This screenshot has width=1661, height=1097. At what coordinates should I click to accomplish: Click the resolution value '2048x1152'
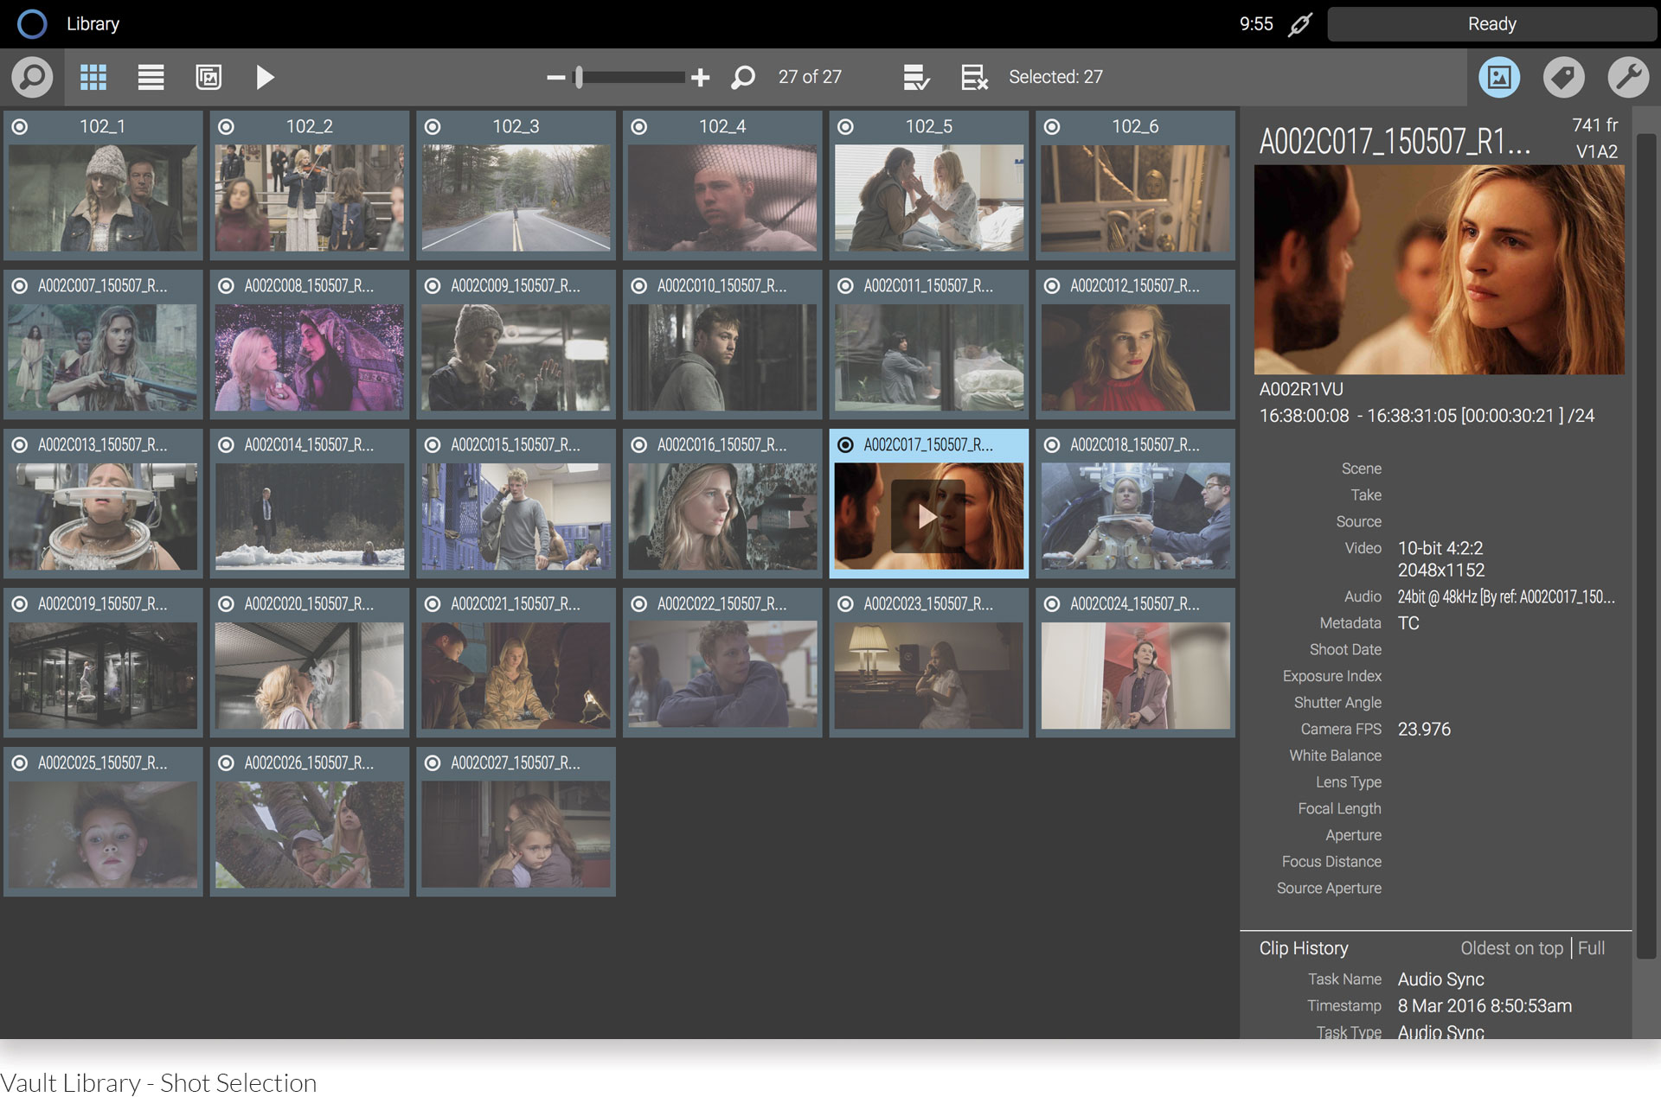pos(1441,571)
